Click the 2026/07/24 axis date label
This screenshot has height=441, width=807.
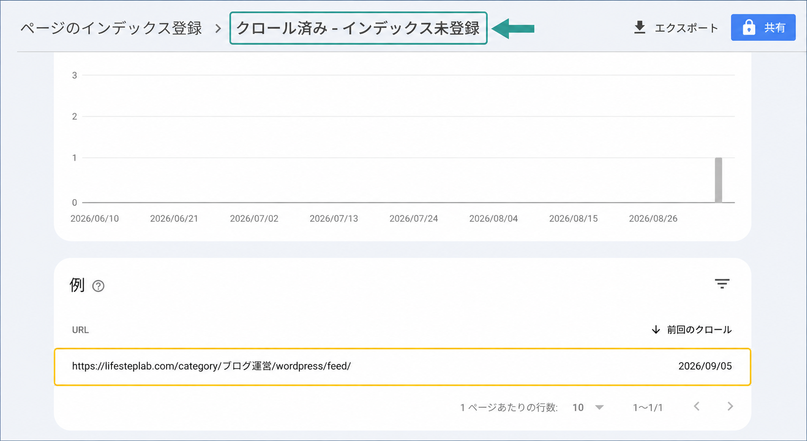click(x=414, y=219)
